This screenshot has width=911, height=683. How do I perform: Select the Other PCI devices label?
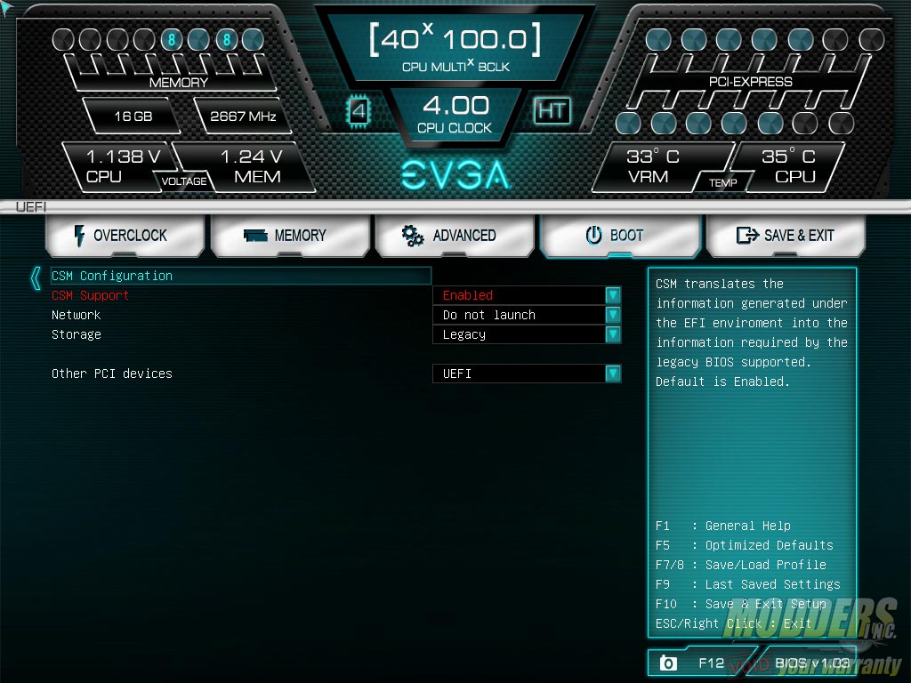point(111,374)
